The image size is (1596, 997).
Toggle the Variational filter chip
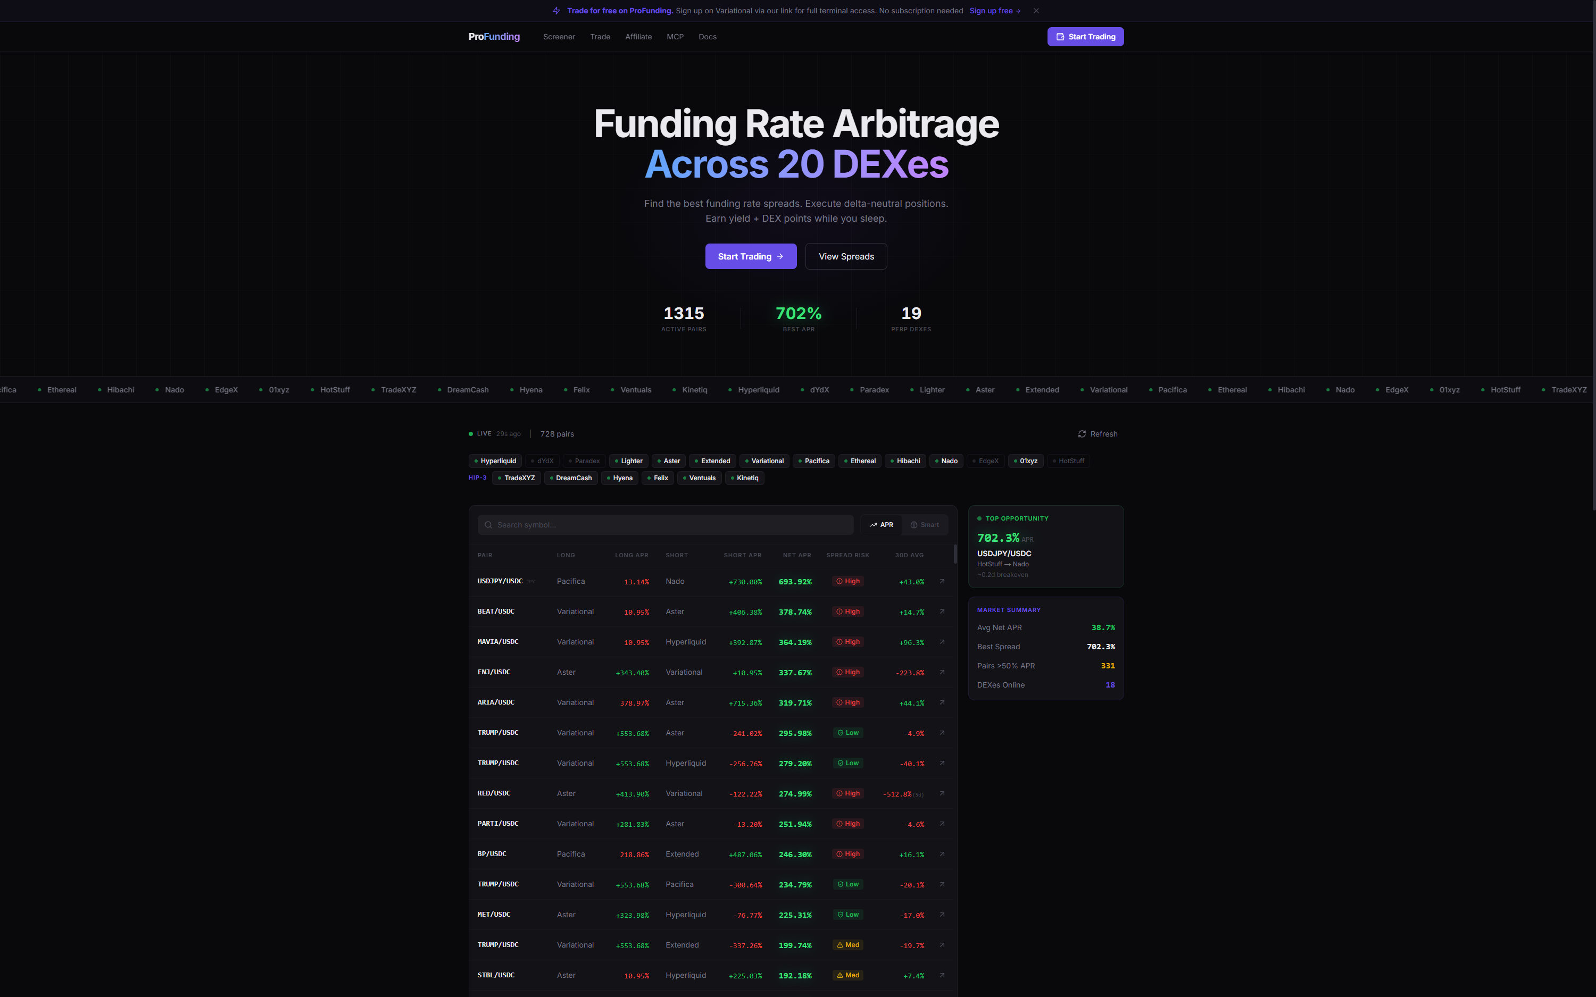coord(764,461)
